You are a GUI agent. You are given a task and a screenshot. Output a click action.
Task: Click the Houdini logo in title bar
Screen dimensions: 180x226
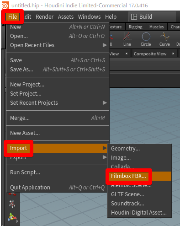pyautogui.click(x=5, y=5)
